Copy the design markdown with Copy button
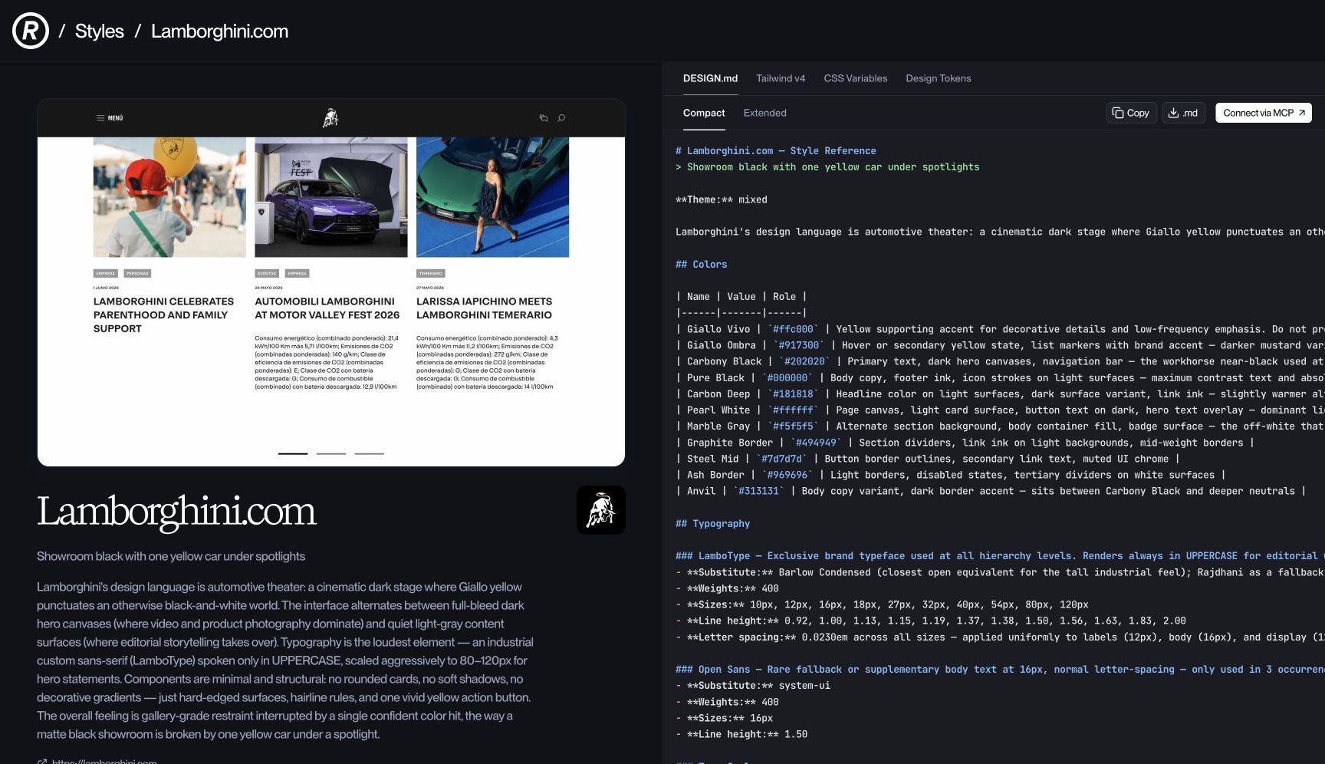1325x764 pixels. click(1131, 113)
